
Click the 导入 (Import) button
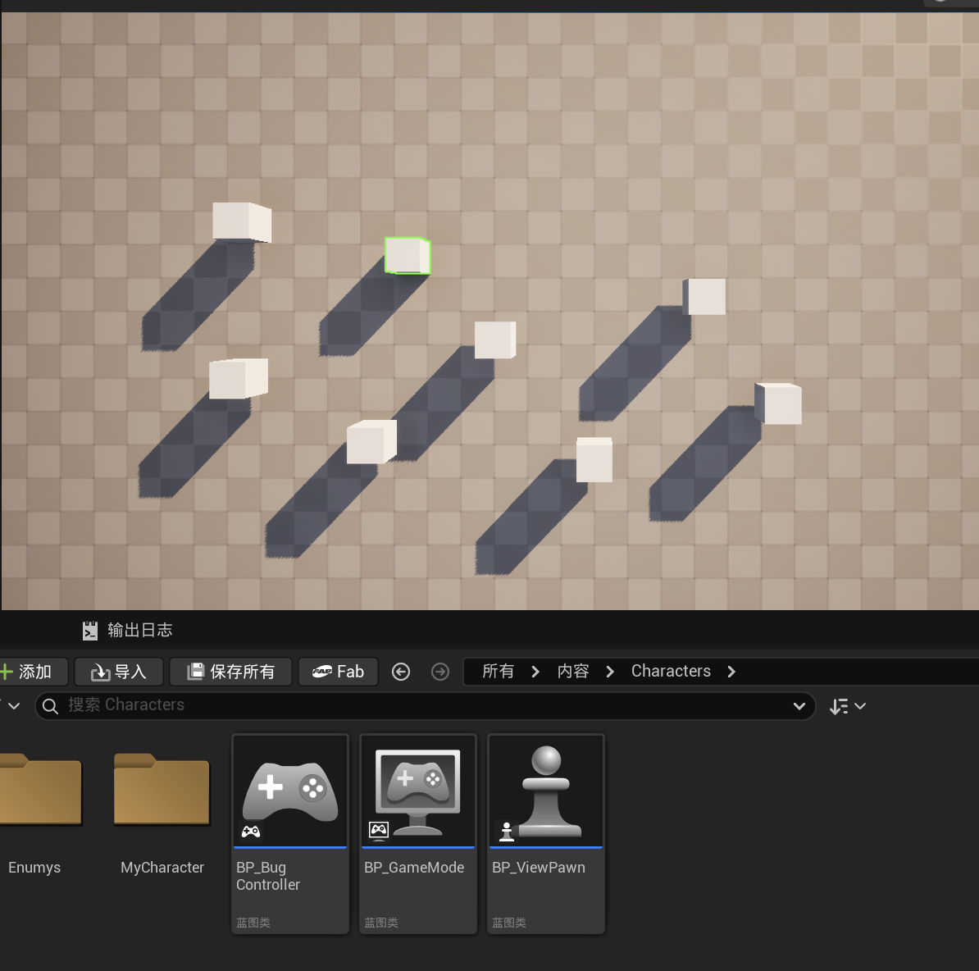tap(119, 672)
